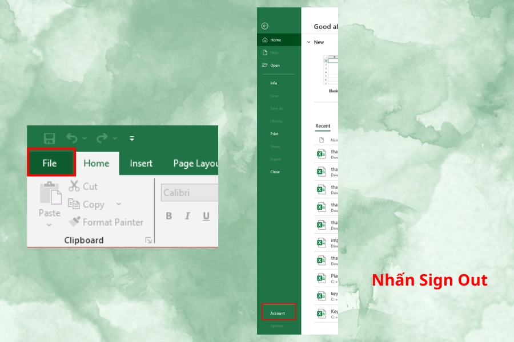Click the Redo arrow icon
Image resolution: width=514 pixels, height=342 pixels.
point(102,138)
